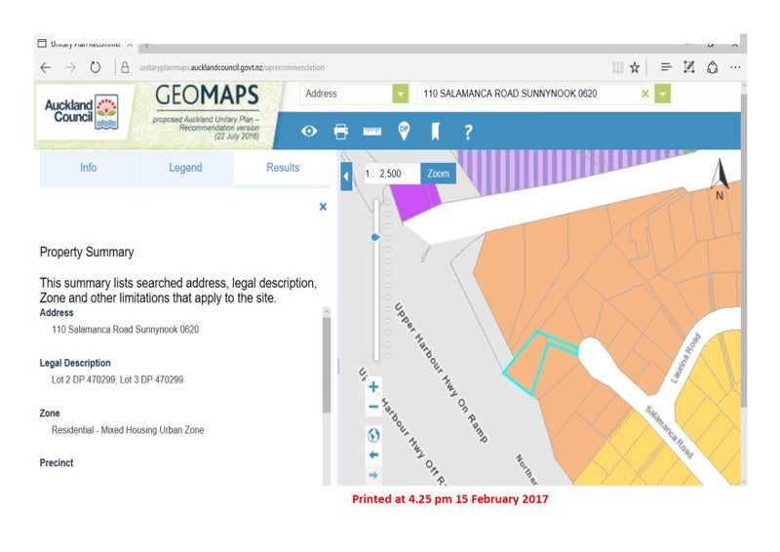Select the ruler measure tool

click(x=372, y=131)
